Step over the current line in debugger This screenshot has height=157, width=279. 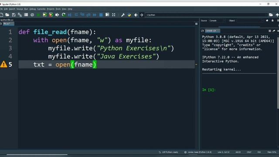tap(76, 15)
